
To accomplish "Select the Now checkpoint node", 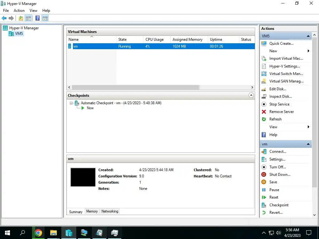I will point(90,108).
